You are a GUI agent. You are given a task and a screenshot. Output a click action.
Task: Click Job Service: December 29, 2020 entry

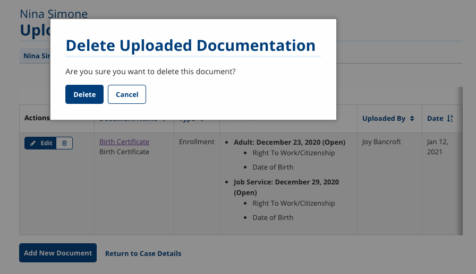(286, 187)
